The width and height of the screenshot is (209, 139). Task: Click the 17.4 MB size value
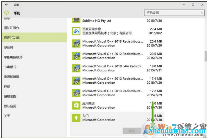156,79
